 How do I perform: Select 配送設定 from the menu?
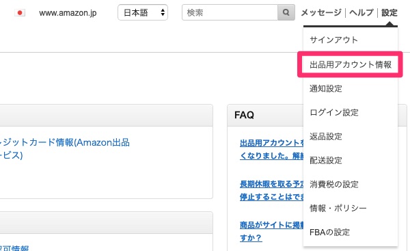click(x=326, y=160)
